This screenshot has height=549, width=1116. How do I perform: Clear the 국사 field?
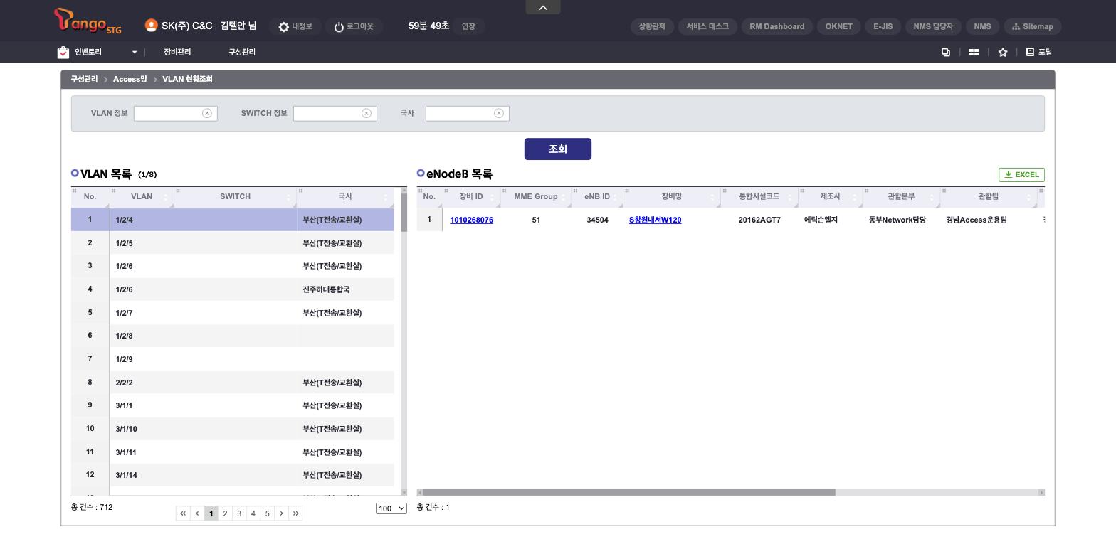tap(499, 113)
